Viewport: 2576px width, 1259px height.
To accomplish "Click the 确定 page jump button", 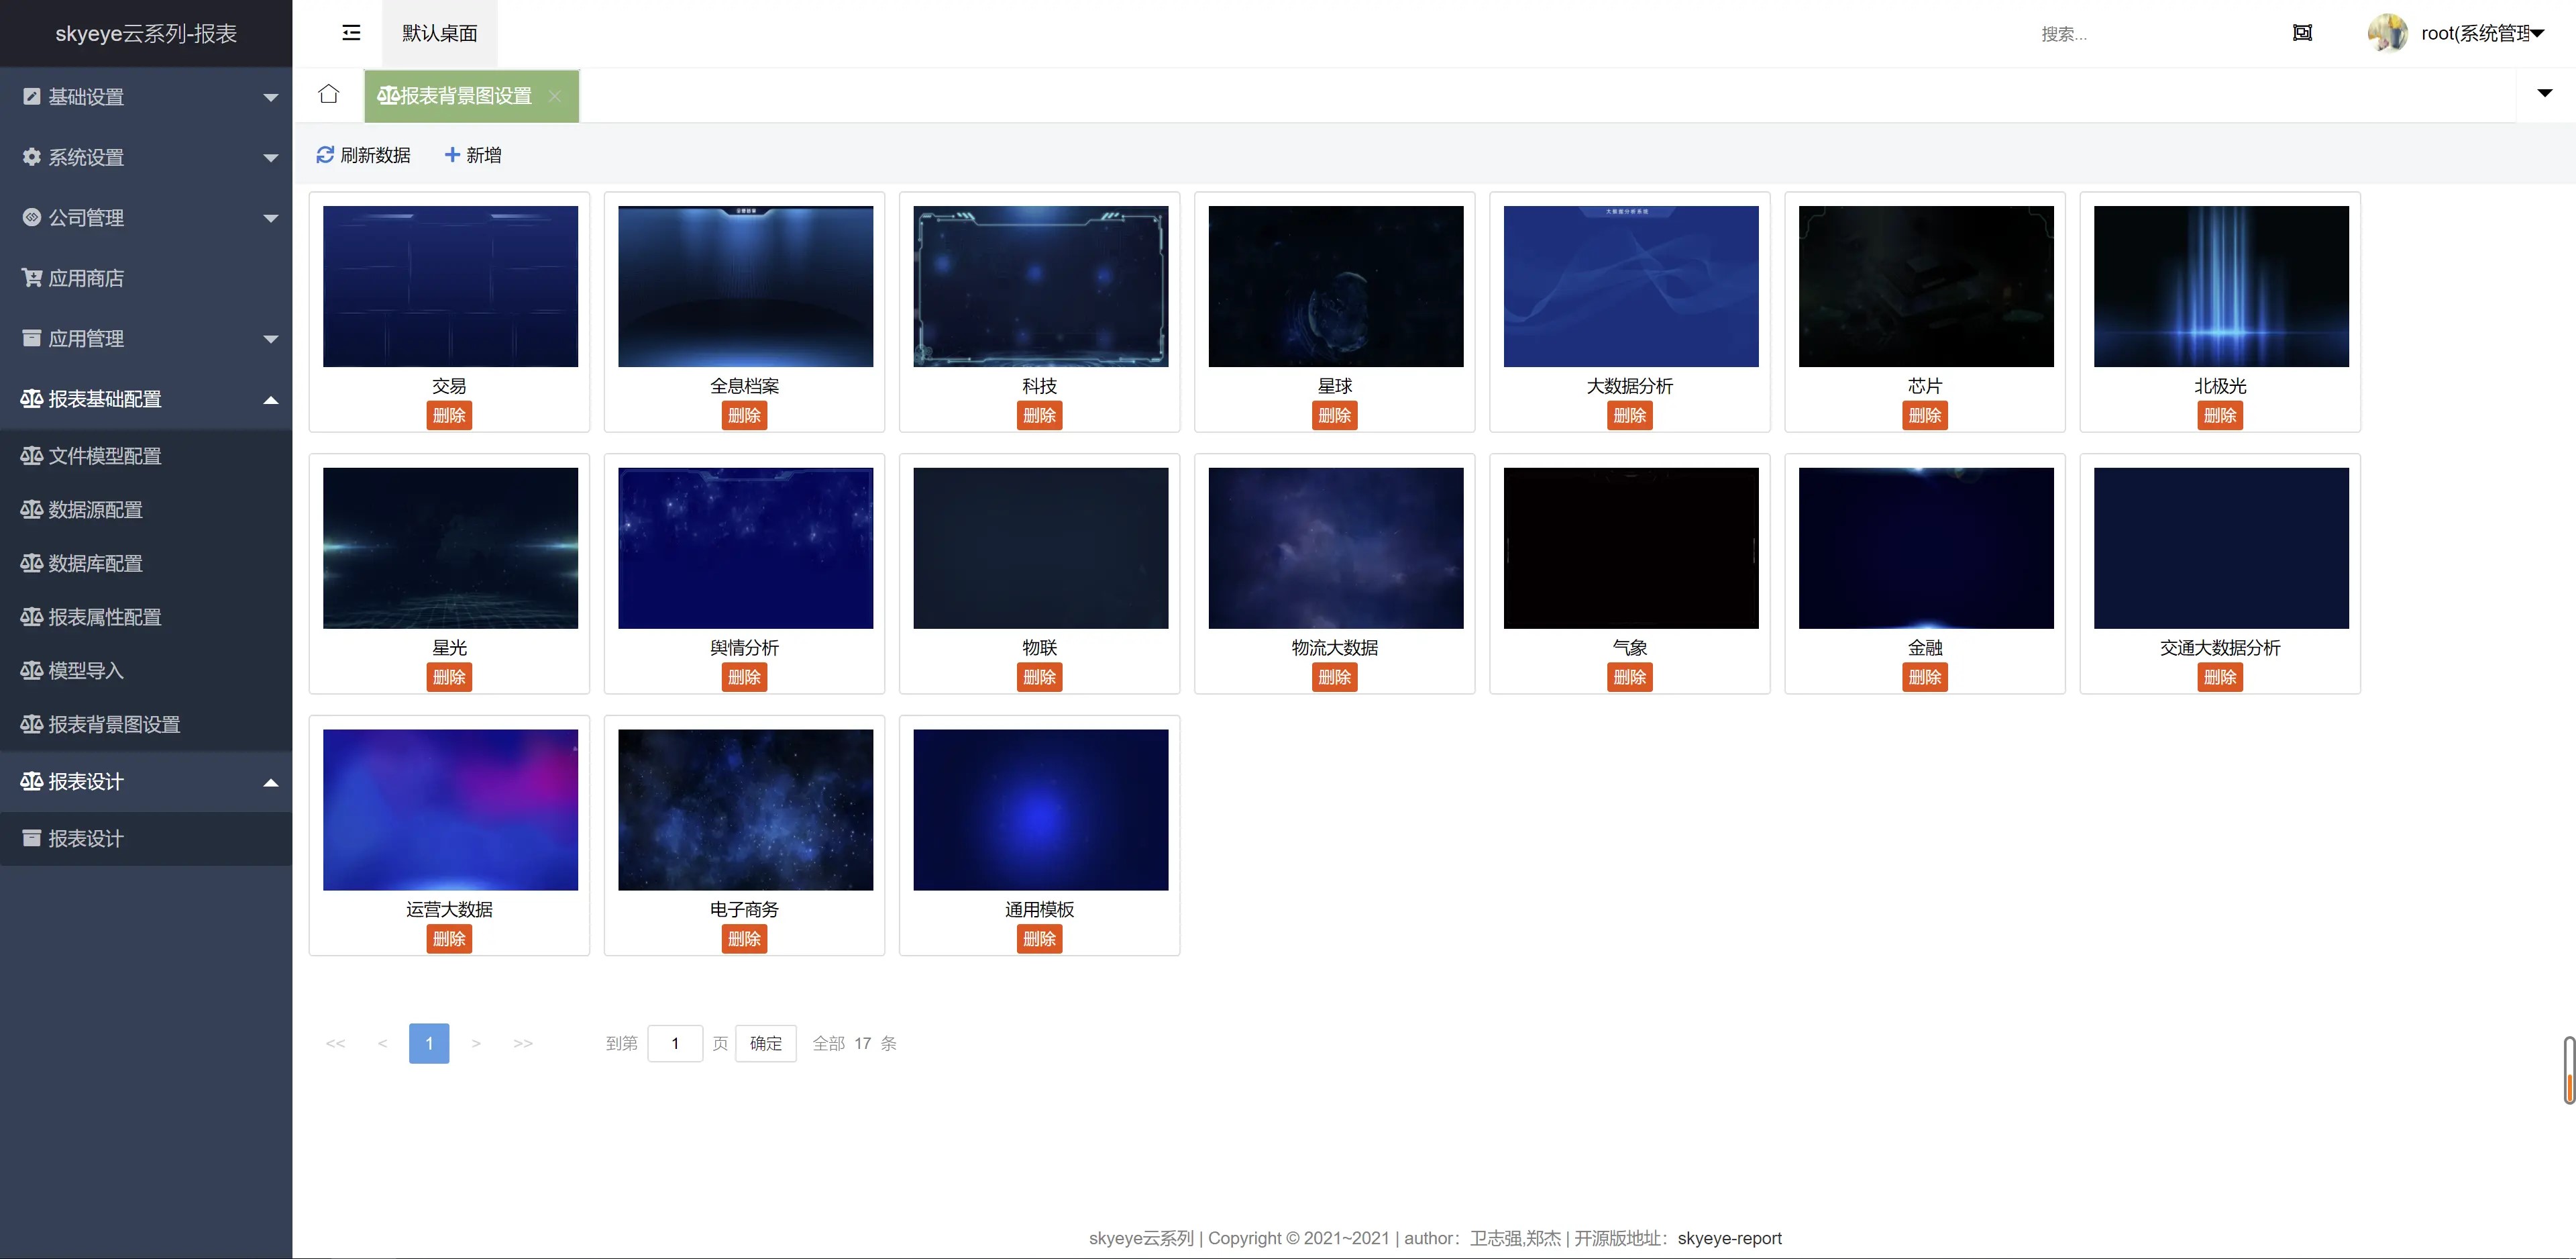I will 766,1043.
